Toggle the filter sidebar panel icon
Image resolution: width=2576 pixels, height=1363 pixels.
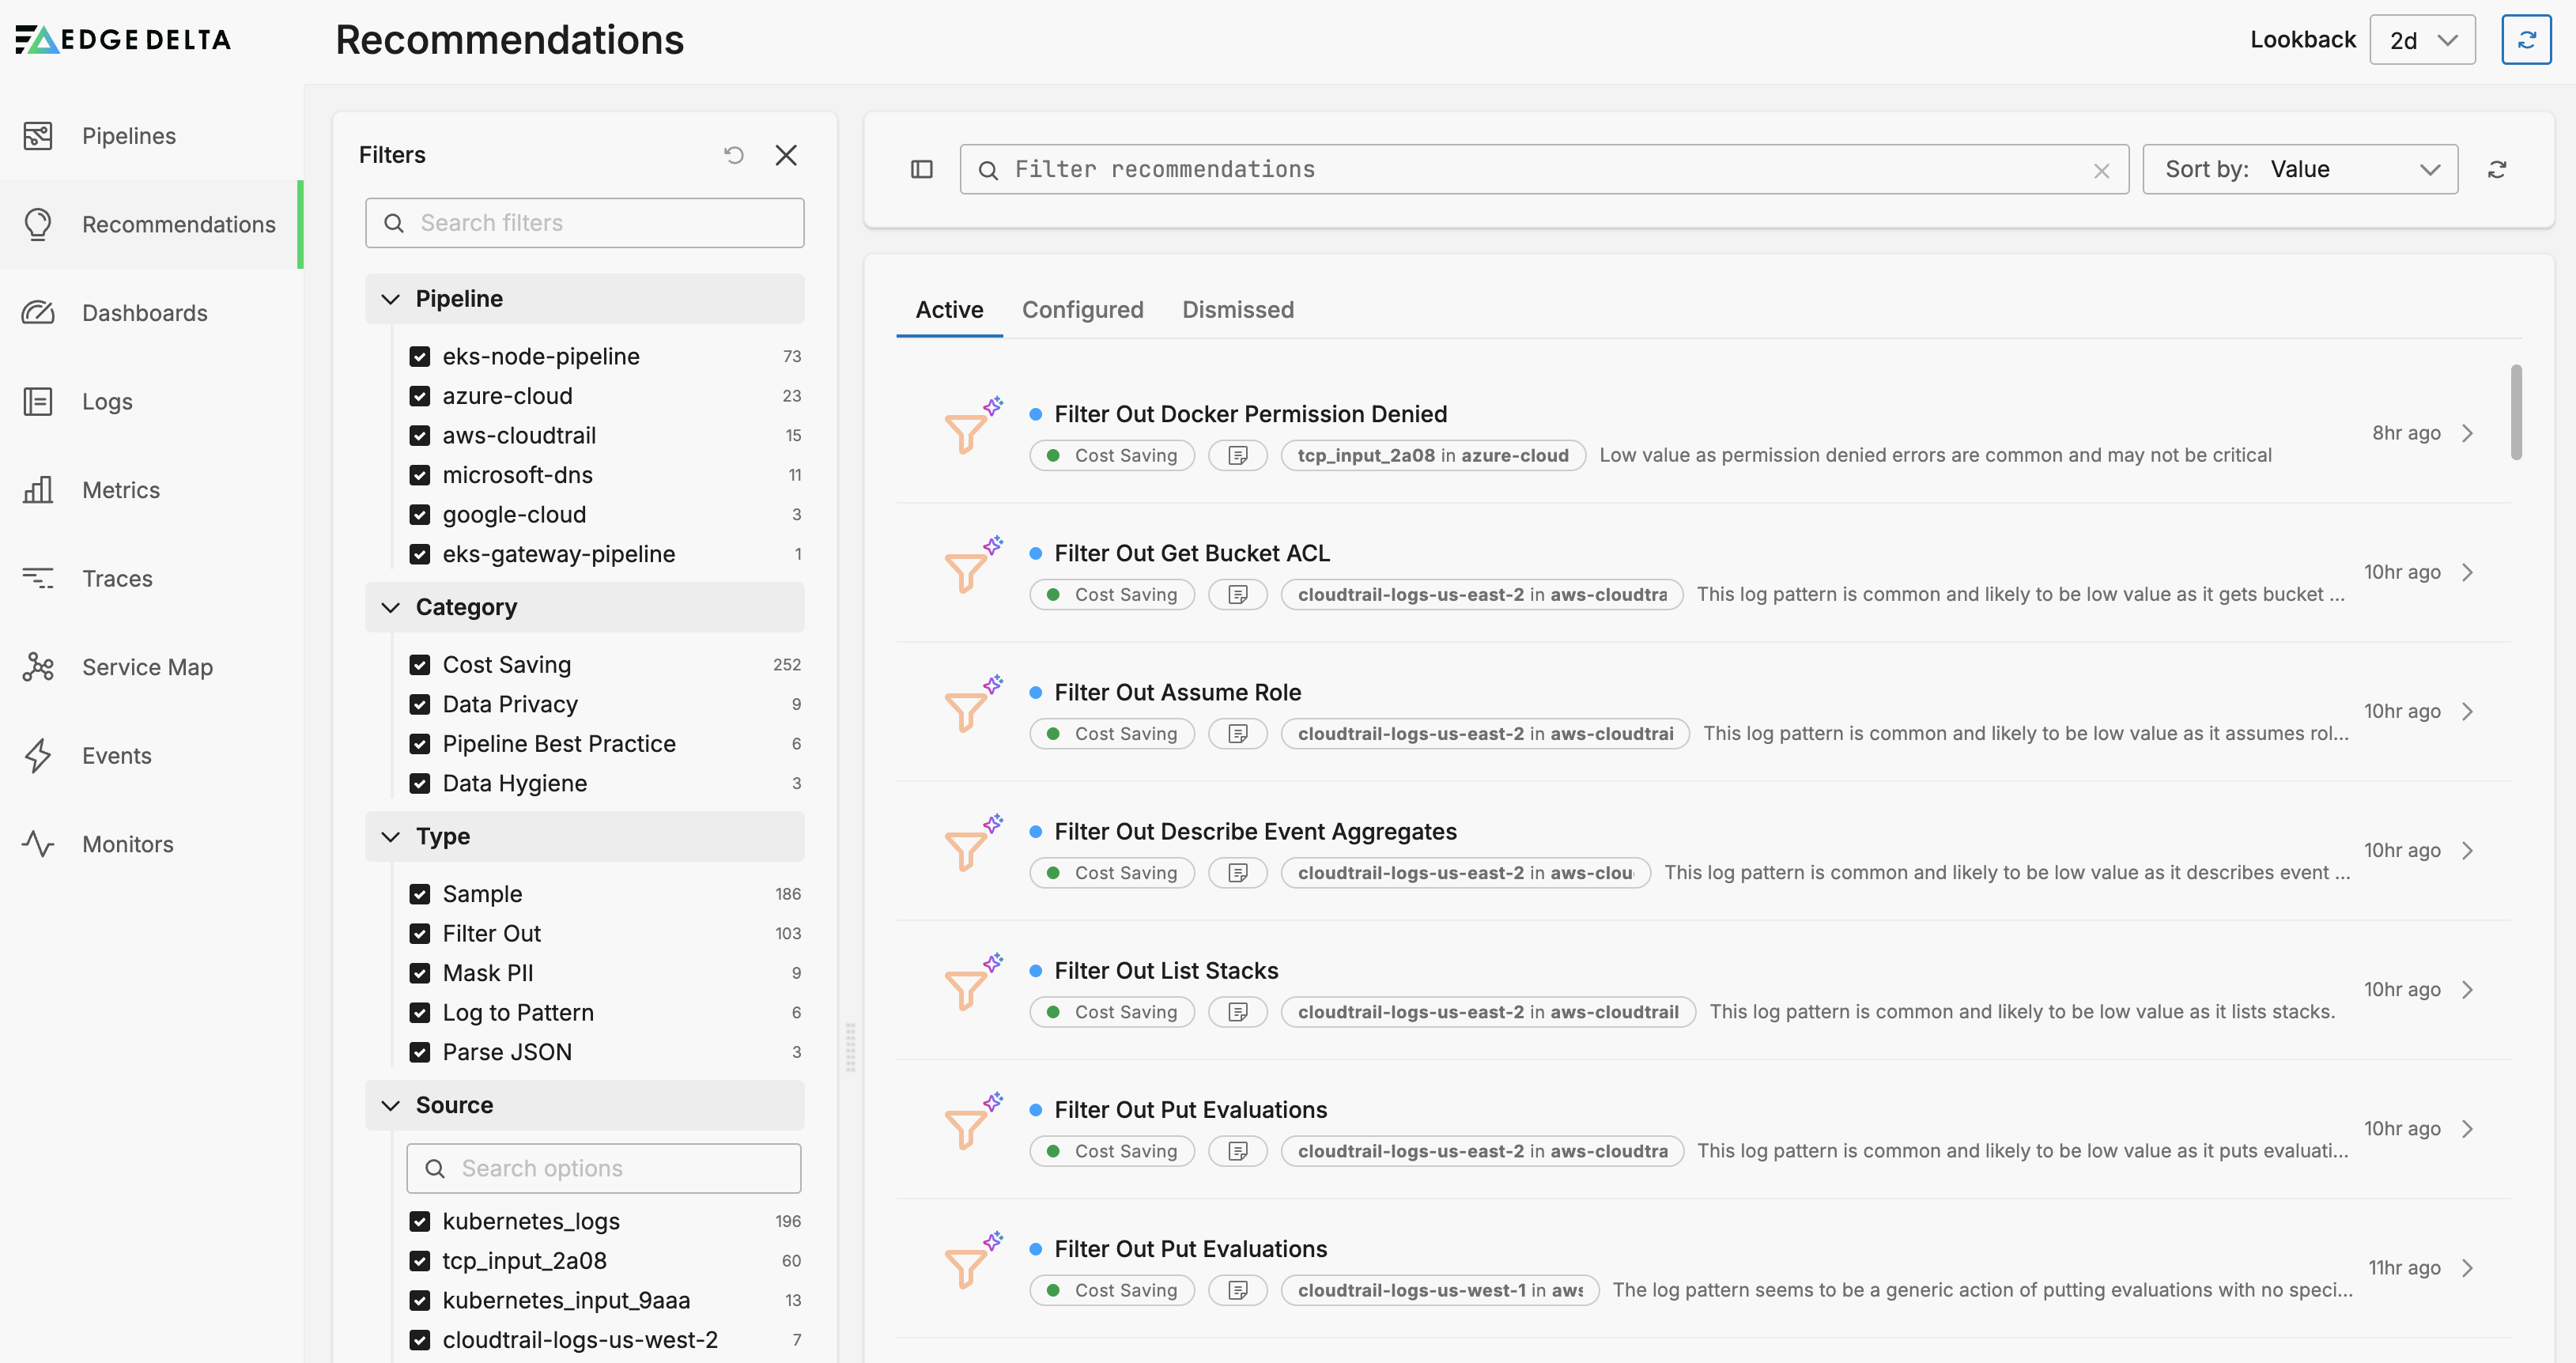click(922, 169)
